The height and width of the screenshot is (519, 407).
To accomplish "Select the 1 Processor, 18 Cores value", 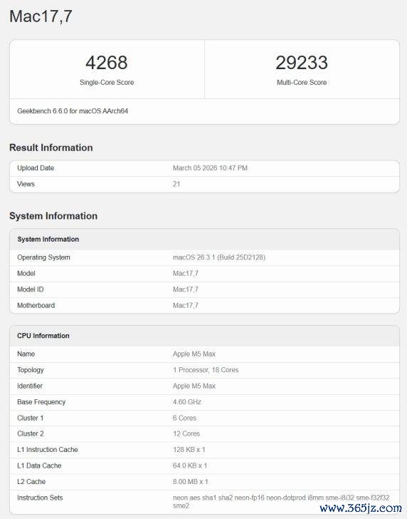I will coord(206,370).
